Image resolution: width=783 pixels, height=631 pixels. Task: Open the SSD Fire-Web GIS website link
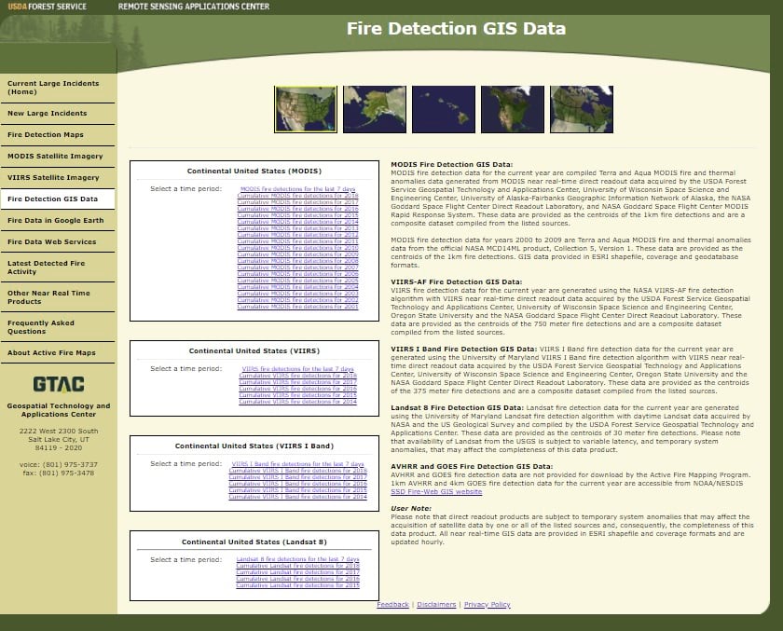tap(436, 492)
